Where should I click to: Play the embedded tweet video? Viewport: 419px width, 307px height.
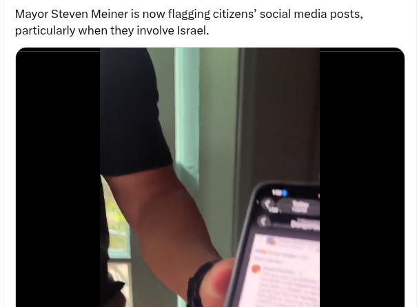209,177
